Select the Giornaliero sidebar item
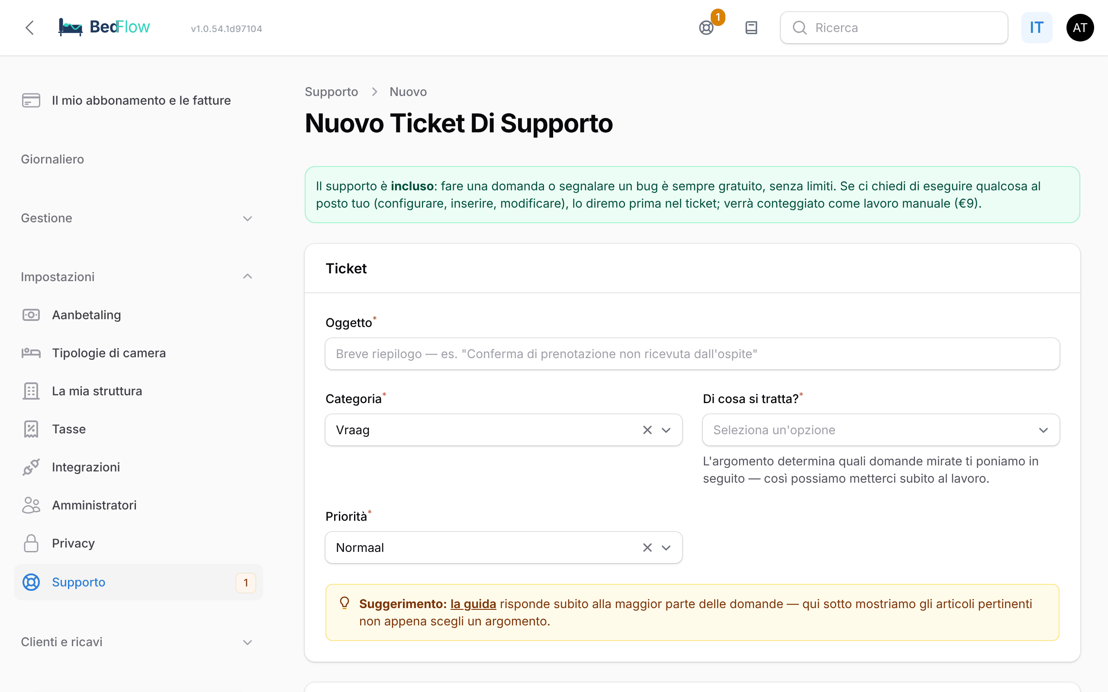1108x692 pixels. click(x=53, y=159)
